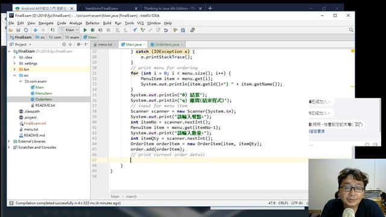Click the Search Everywhere magnifier icon

(x=351, y=30)
